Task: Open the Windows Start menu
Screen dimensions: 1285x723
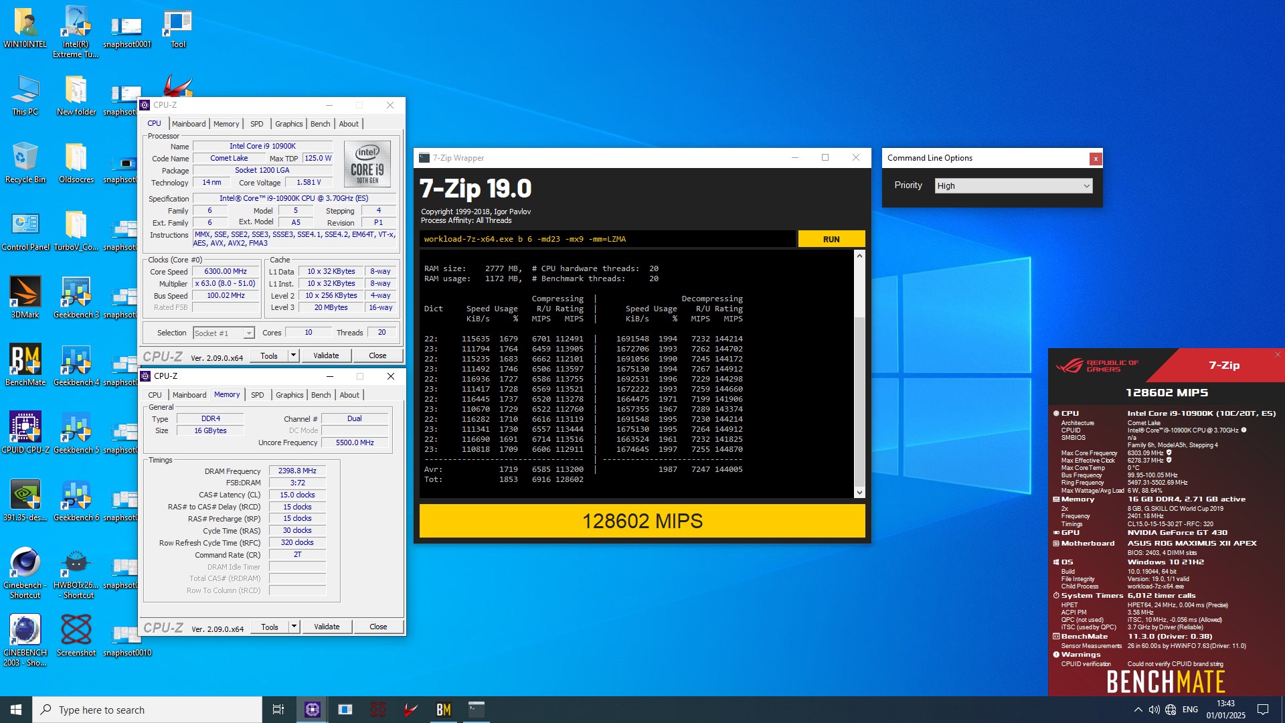Action: point(16,710)
